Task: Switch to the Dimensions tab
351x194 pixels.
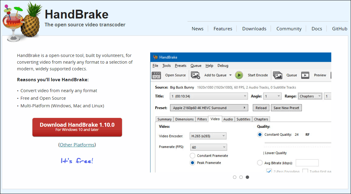Action: 184,119
